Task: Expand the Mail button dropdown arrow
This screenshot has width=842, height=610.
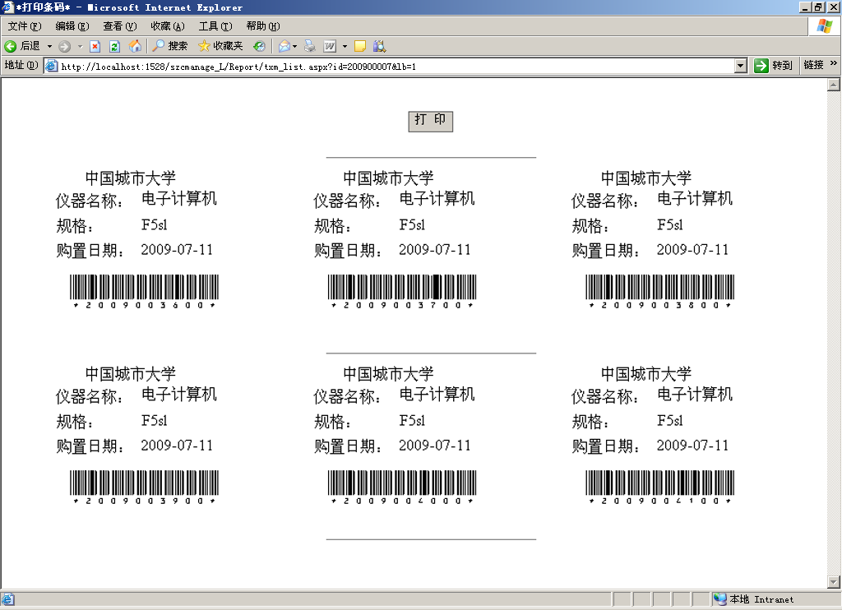Action: [295, 46]
